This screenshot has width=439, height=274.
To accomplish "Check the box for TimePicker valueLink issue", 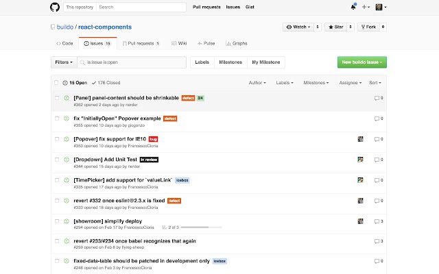I will pyautogui.click(x=57, y=180).
